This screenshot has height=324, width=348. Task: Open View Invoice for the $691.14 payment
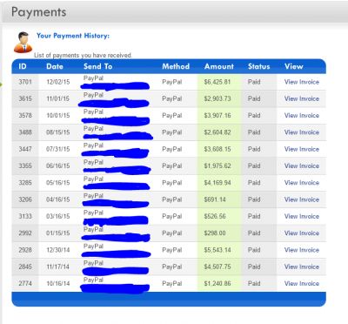pyautogui.click(x=302, y=199)
